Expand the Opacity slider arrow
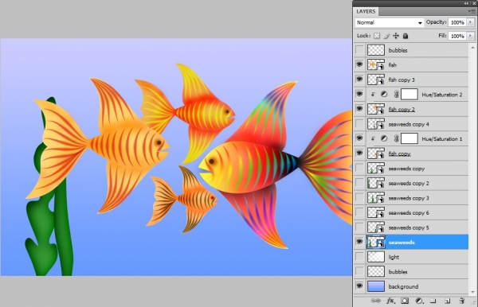The height and width of the screenshot is (307, 478). 470,22
